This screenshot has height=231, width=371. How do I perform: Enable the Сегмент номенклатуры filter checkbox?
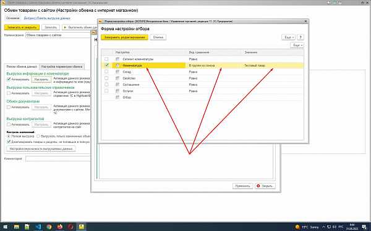(106, 59)
